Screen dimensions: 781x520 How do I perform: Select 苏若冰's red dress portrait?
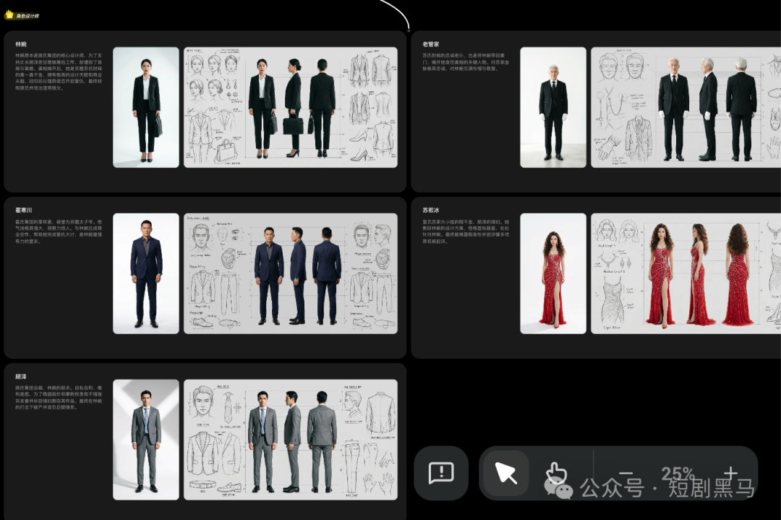[x=553, y=273]
